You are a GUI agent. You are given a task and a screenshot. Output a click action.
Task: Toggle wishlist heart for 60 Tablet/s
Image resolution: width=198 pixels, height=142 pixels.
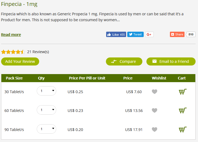tap(155, 111)
